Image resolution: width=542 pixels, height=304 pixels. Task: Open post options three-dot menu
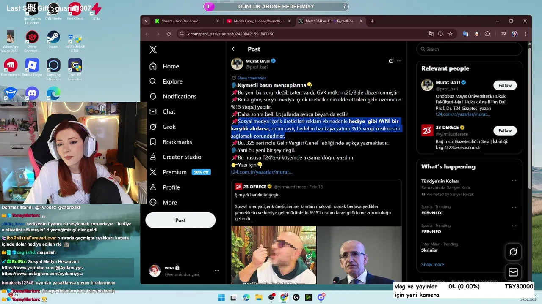[399, 61]
